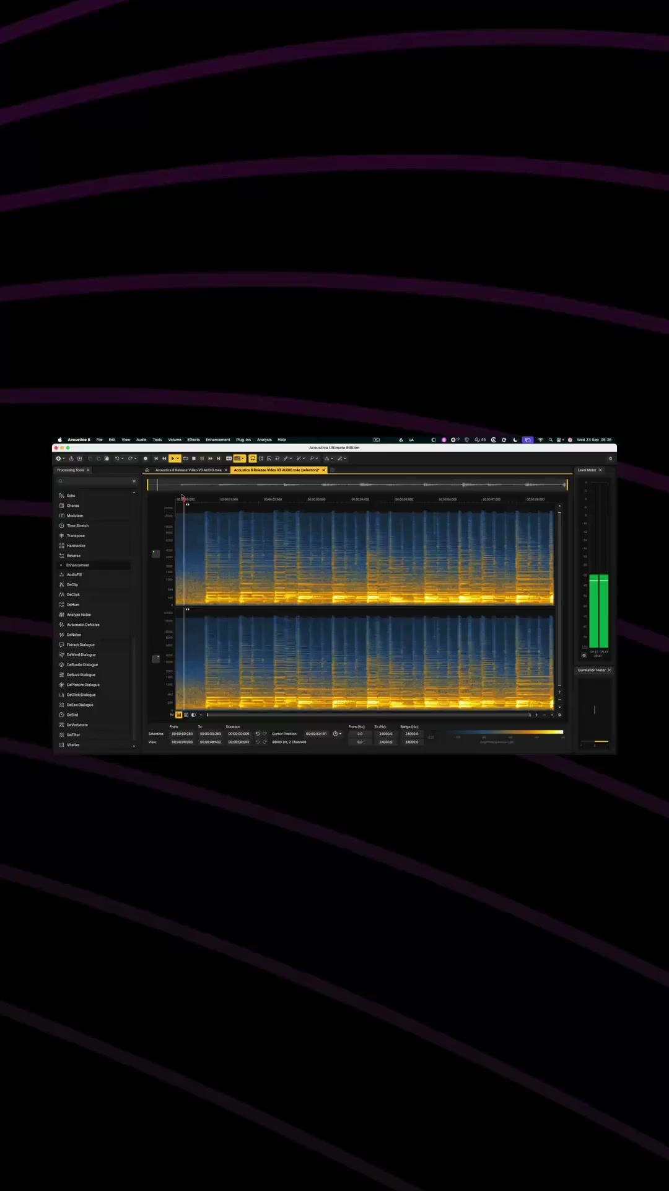
Task: Click the processing tools search field
Action: pyautogui.click(x=96, y=481)
